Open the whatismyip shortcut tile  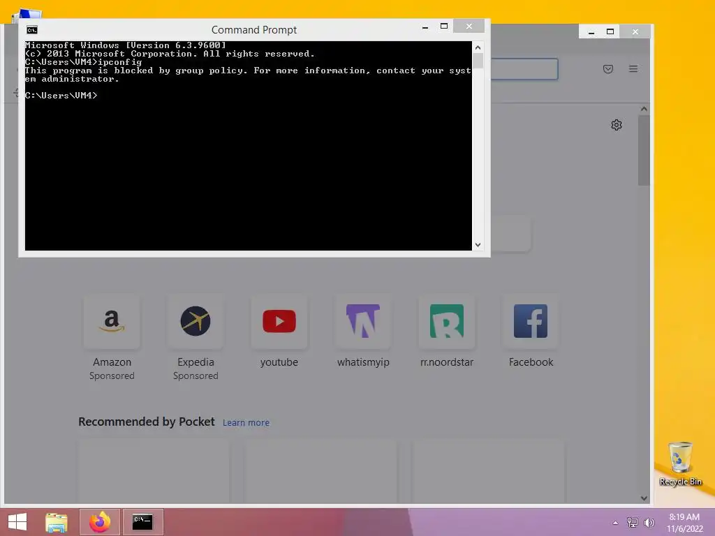363,322
